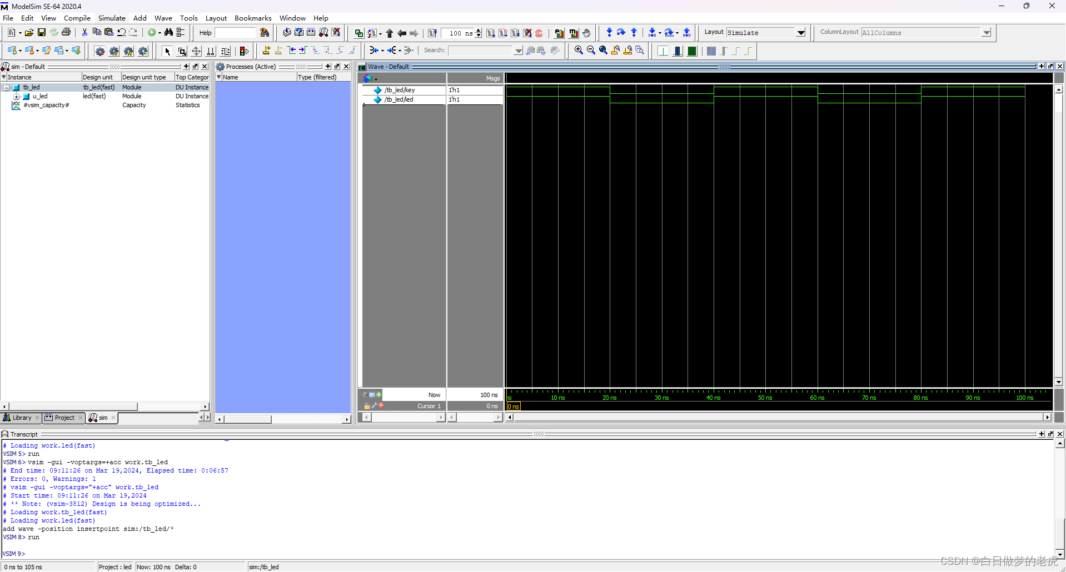This screenshot has height=572, width=1066.
Task: Click the Compile icon in the toolbar
Action: pos(286,33)
